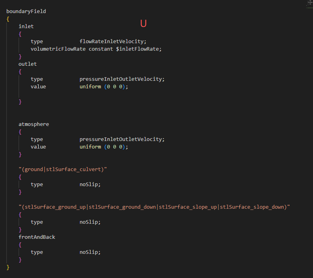Click the $inletFlowRate variable

pyautogui.click(x=139, y=49)
